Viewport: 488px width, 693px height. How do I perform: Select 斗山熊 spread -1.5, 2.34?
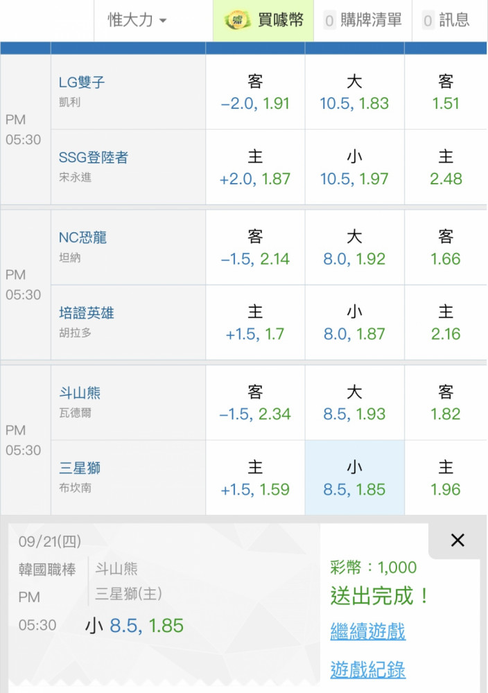[x=256, y=403]
